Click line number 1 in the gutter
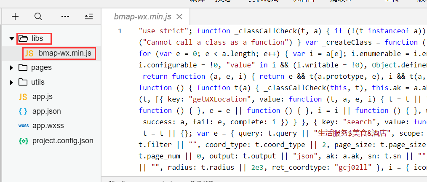This screenshot has height=182, width=427. coord(120,31)
